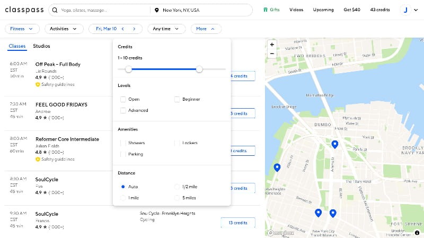The image size is (424, 238).
Task: Click the right credits slider handle
Action: coord(199,69)
